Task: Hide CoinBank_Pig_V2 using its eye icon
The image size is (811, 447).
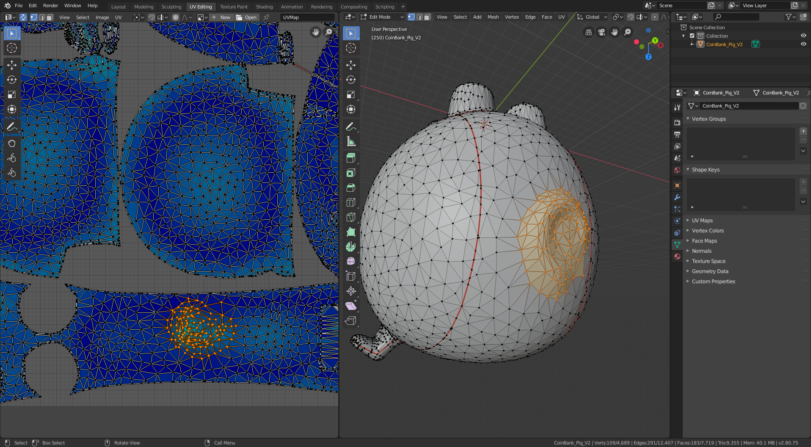Action: click(x=803, y=44)
